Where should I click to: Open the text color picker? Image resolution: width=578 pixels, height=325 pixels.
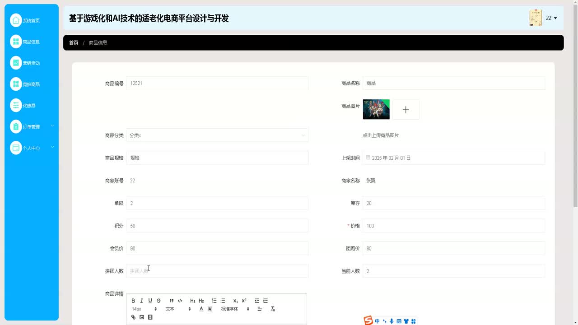pyautogui.click(x=201, y=309)
